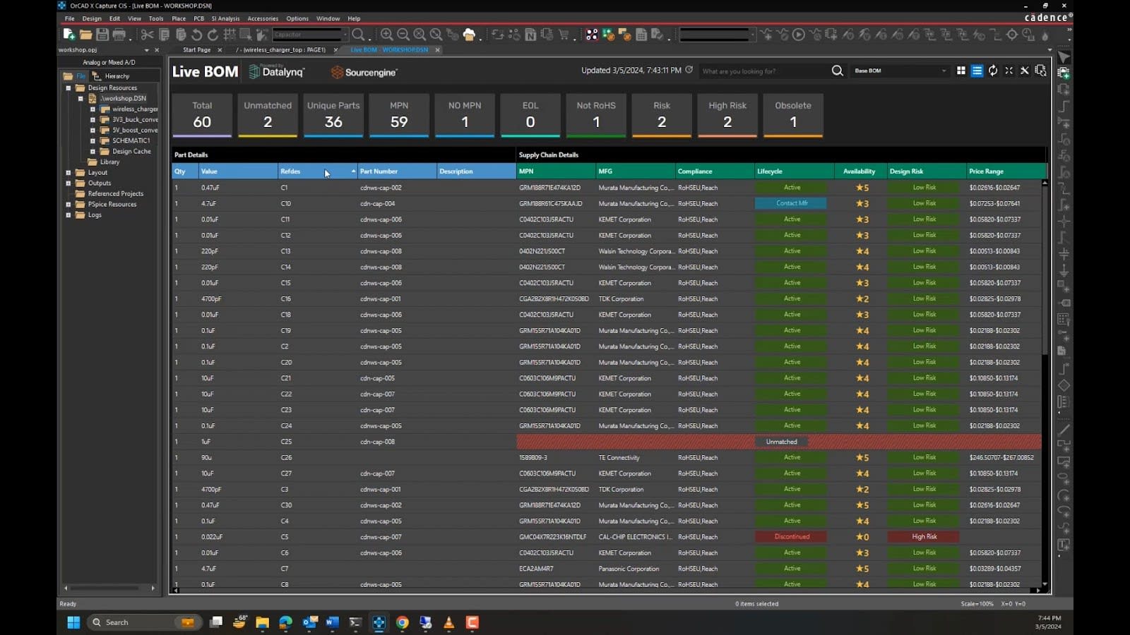Click the cloud workspace toolbar icon
Image resolution: width=1130 pixels, height=635 pixels.
(469, 34)
